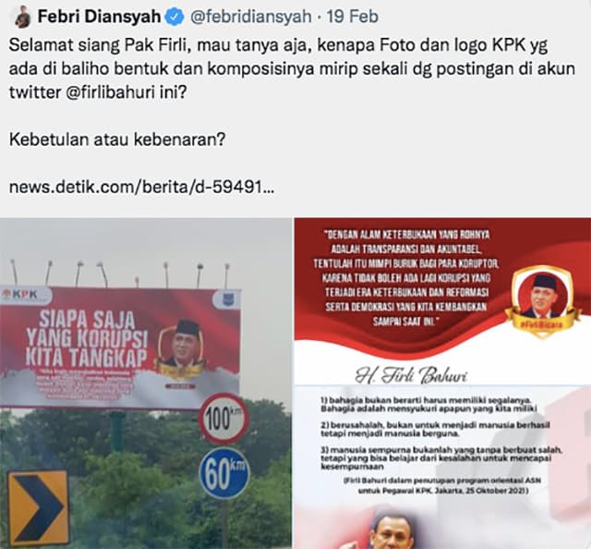Open the Febri Diansyah display name
The height and width of the screenshot is (549, 591).
(x=99, y=17)
